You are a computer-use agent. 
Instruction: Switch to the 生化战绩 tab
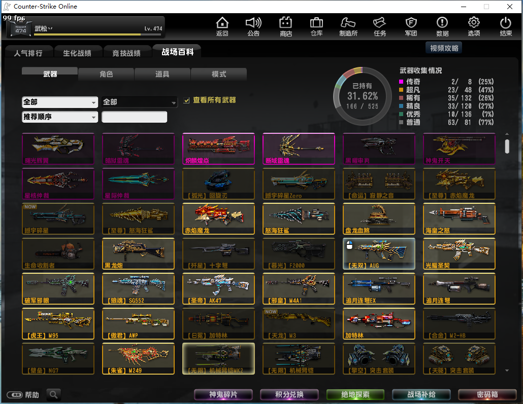pos(77,53)
